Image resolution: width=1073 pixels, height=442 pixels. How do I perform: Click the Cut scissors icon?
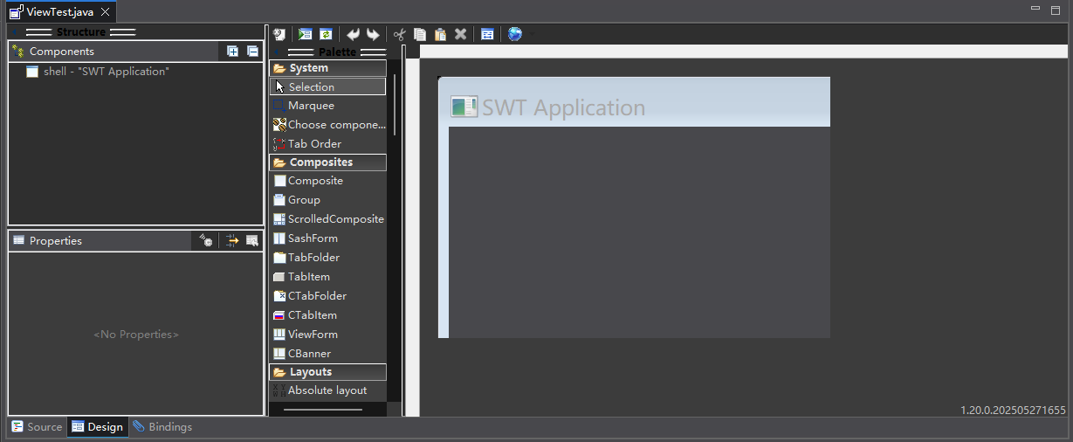[400, 34]
